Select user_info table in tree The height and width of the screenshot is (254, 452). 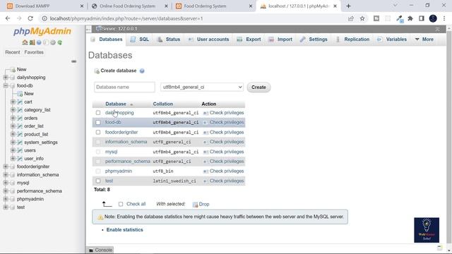34,159
